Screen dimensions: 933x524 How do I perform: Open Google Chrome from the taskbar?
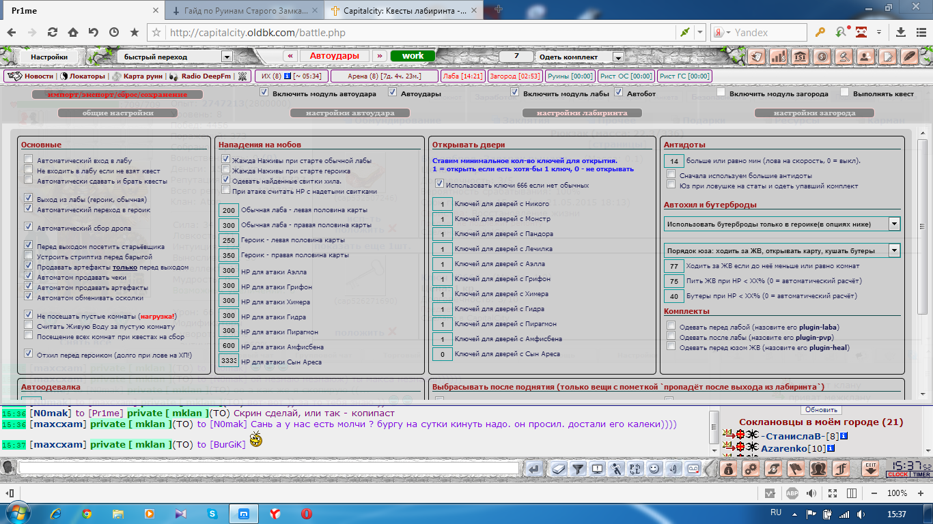point(87,514)
